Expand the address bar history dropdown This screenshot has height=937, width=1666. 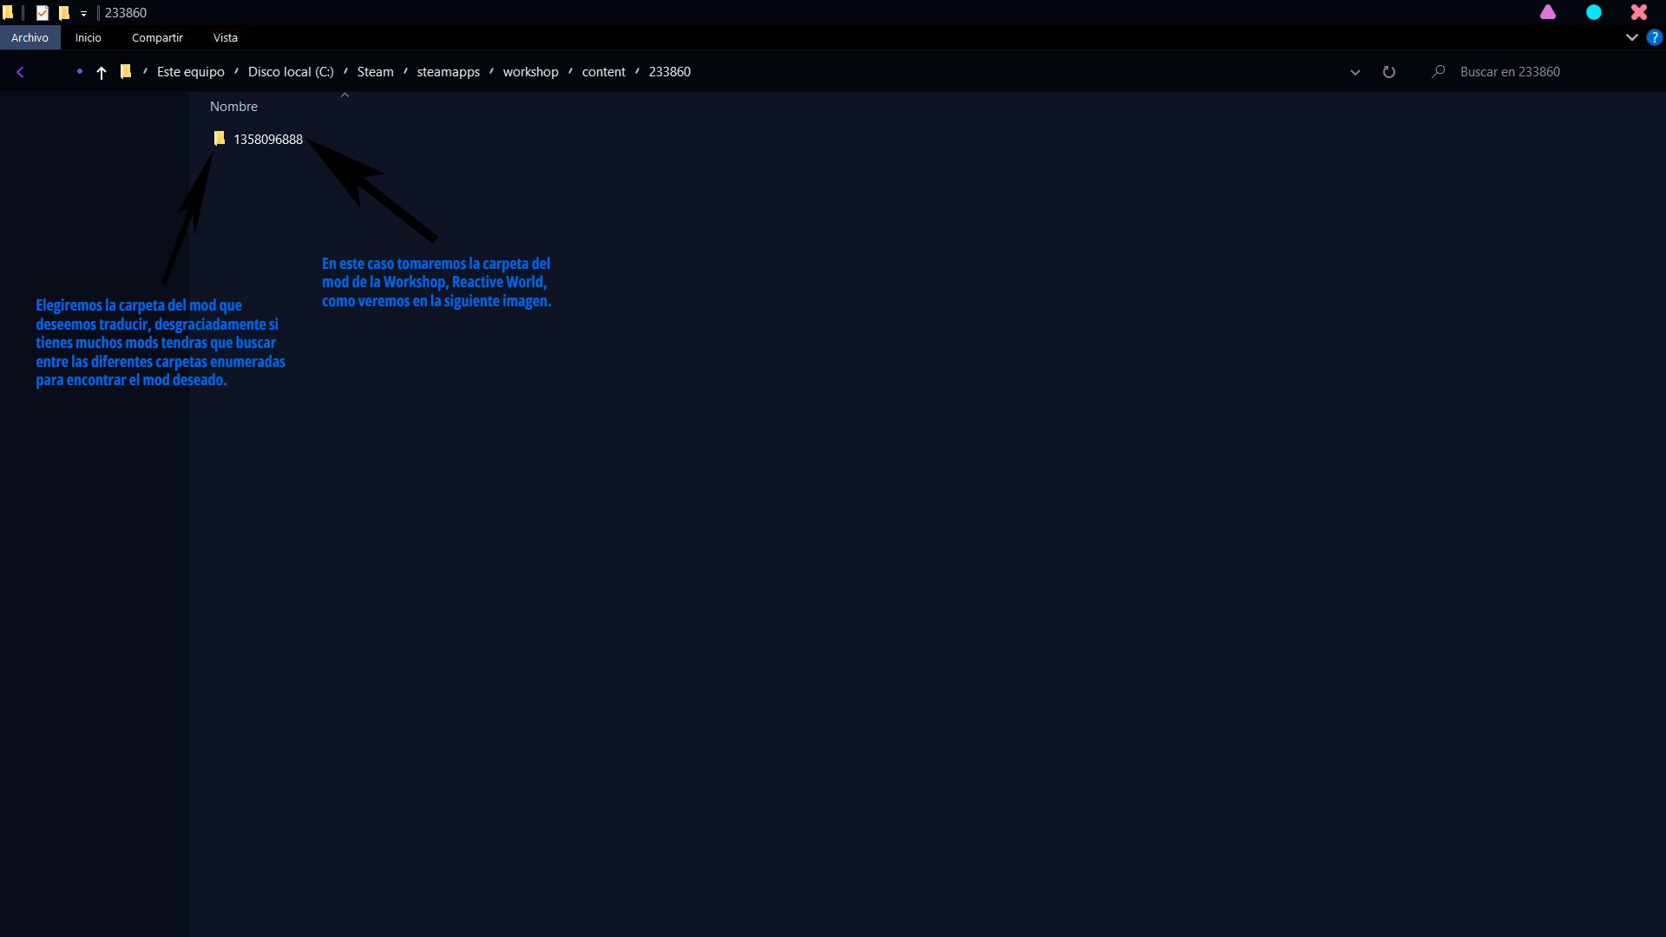click(x=1354, y=73)
